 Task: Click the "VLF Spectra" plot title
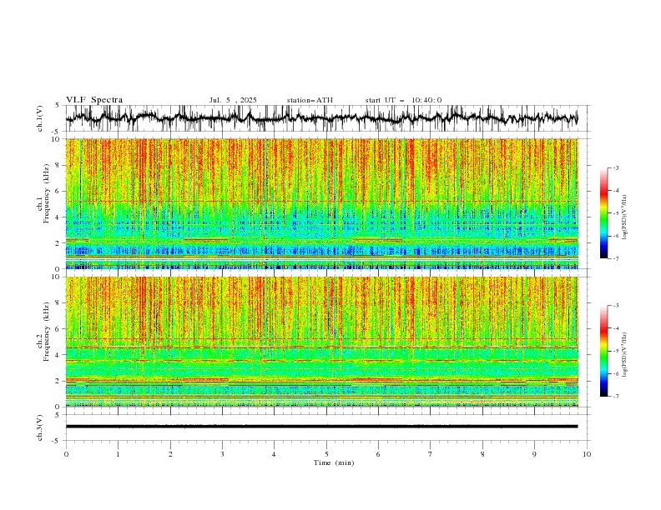pos(94,100)
